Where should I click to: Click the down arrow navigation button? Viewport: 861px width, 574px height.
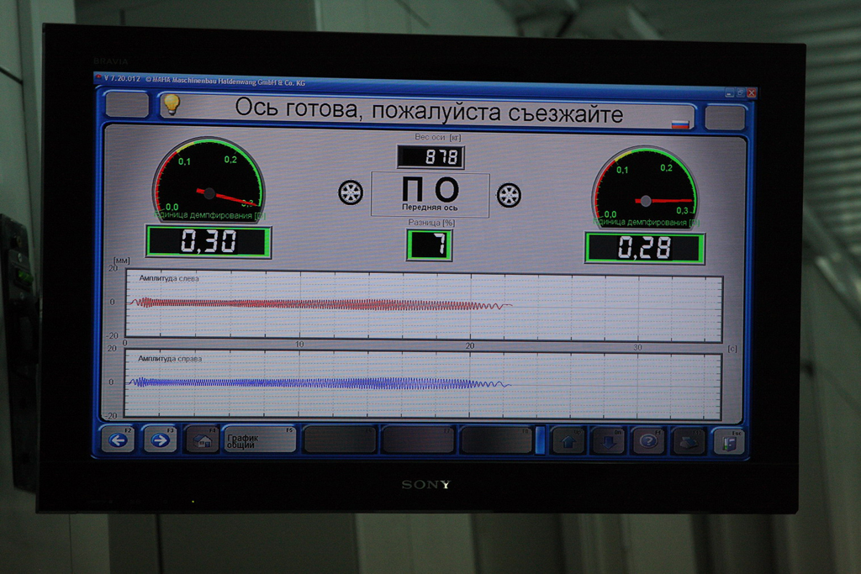[x=608, y=440]
